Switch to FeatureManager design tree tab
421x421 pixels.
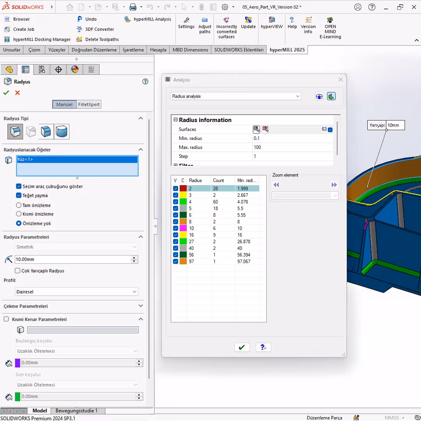coord(9,69)
